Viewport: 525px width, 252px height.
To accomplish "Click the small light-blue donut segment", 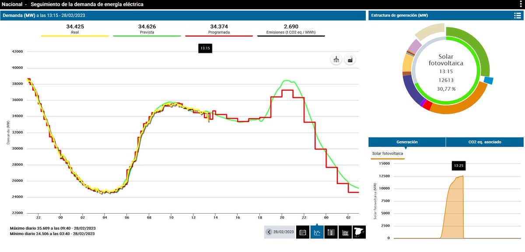I will (488, 81).
